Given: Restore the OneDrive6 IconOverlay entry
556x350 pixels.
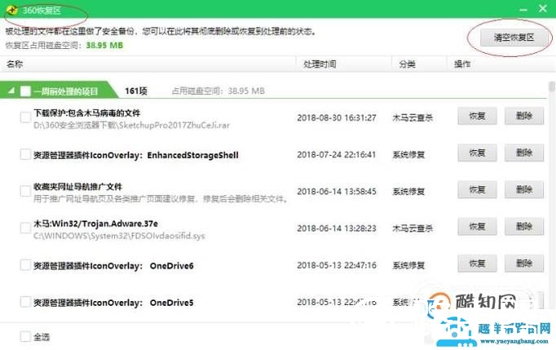Looking at the screenshot, I should click(x=477, y=264).
